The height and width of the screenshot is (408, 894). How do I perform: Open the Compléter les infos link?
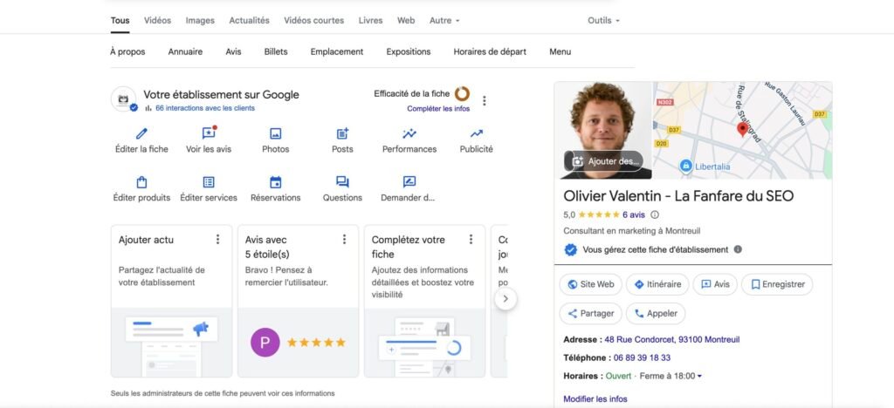tap(438, 109)
